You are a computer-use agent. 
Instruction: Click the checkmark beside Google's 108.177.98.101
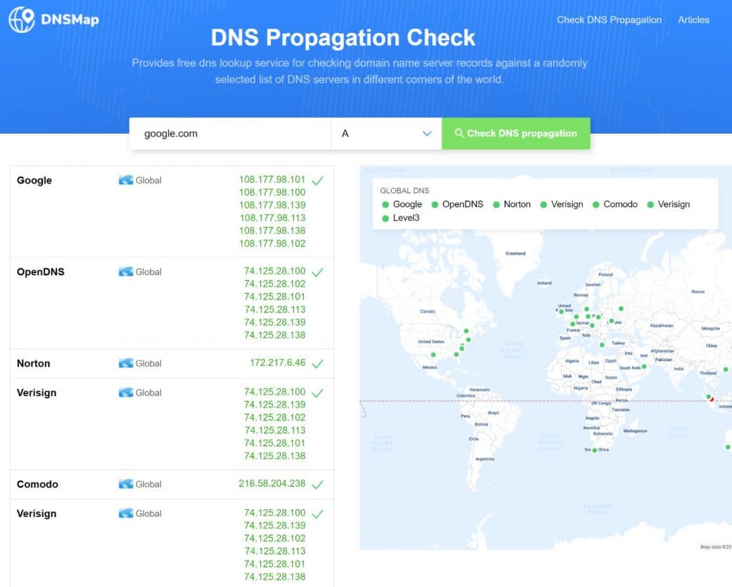[x=317, y=180]
